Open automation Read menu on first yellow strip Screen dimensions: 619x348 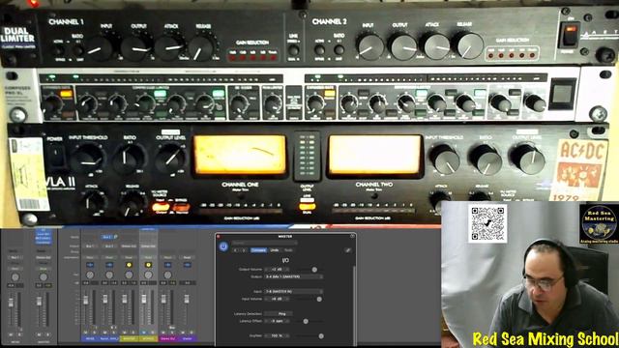click(x=129, y=257)
